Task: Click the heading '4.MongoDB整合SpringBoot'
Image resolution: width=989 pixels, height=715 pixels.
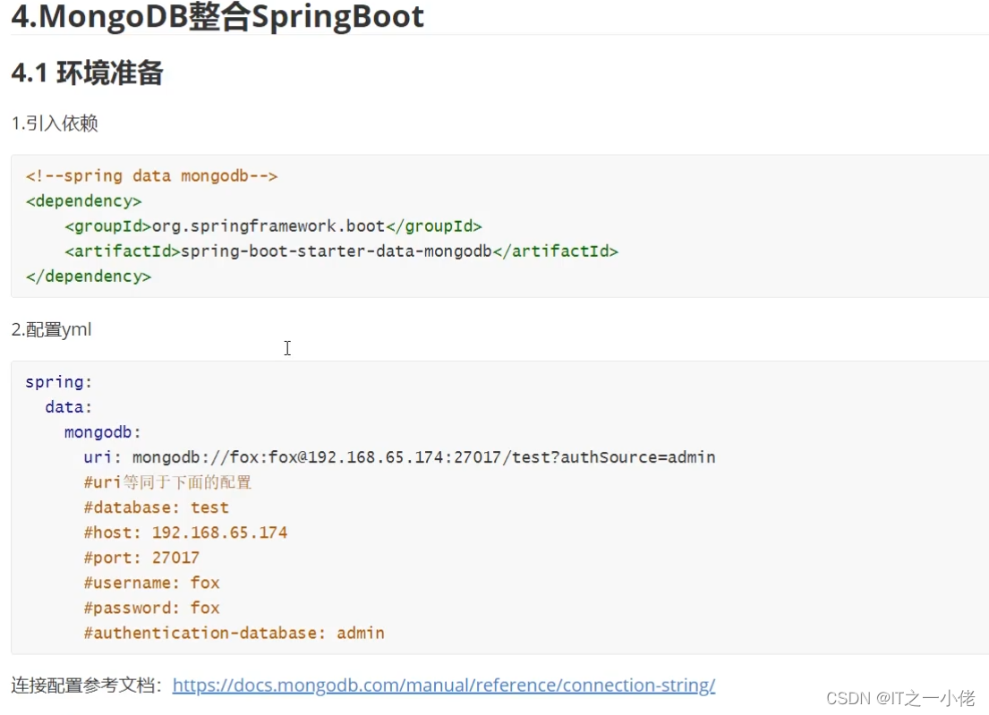Action: 217,15
